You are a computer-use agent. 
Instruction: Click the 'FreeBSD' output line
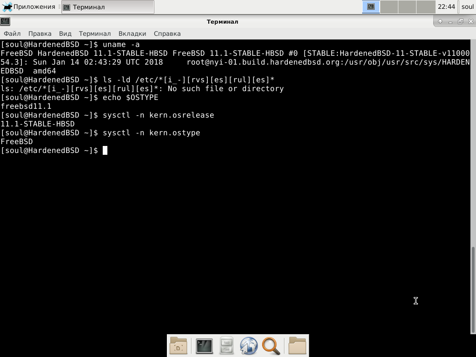17,142
